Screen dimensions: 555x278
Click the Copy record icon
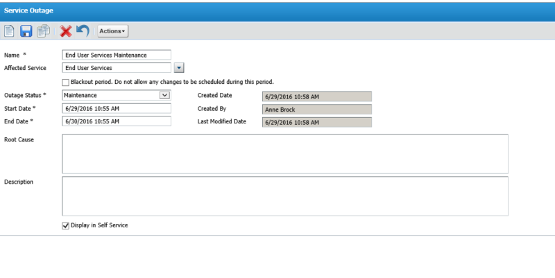(x=43, y=31)
